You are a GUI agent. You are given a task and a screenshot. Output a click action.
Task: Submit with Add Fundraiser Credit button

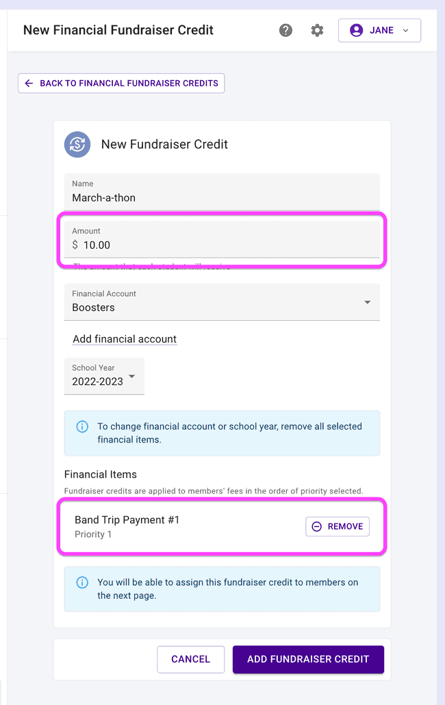pyautogui.click(x=308, y=659)
